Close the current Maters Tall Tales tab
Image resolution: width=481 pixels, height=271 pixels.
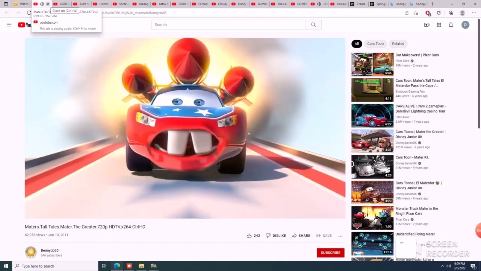click(48, 4)
